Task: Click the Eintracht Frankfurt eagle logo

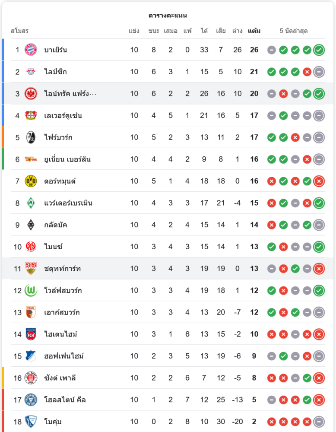Action: [x=31, y=93]
